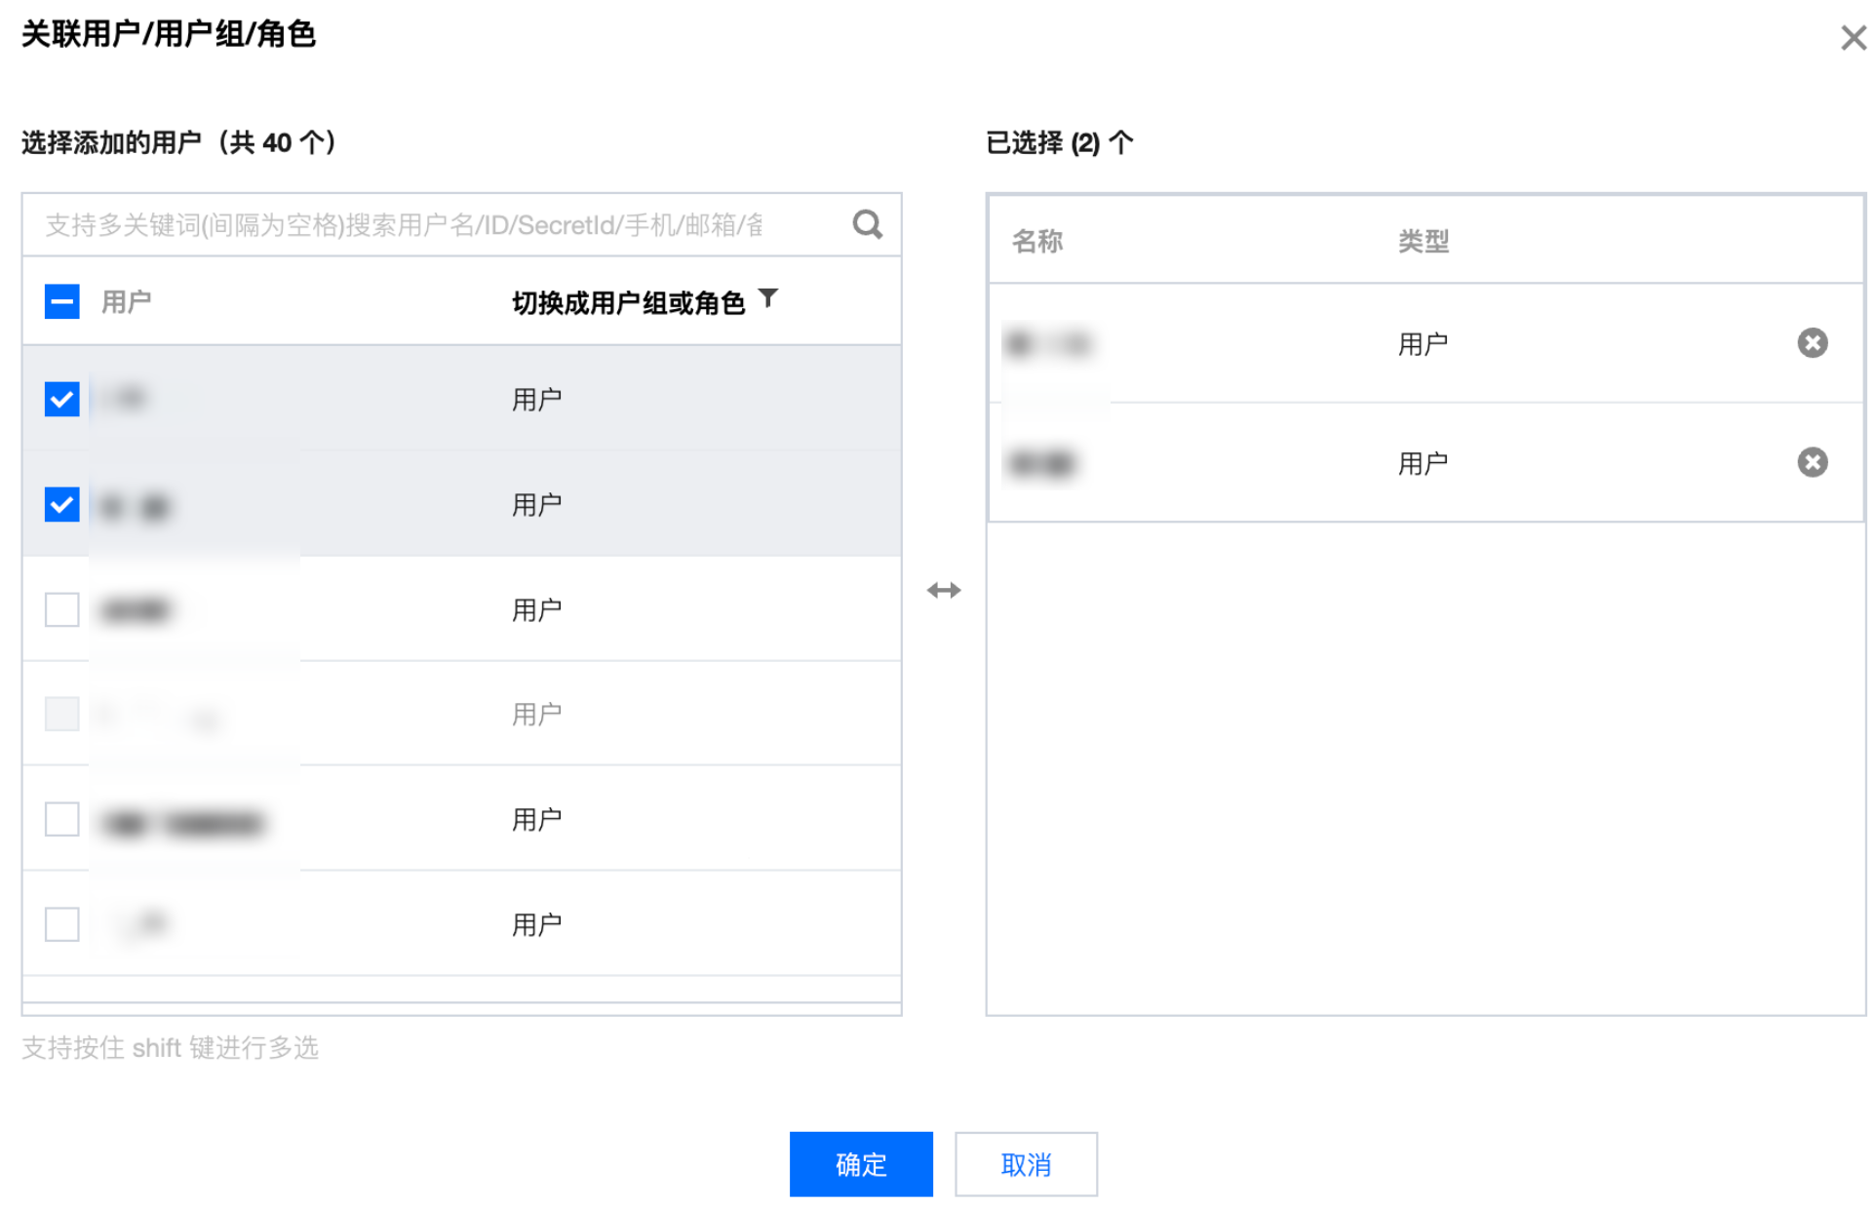Click the 类型 column header
This screenshot has width=1875, height=1206.
[1423, 241]
